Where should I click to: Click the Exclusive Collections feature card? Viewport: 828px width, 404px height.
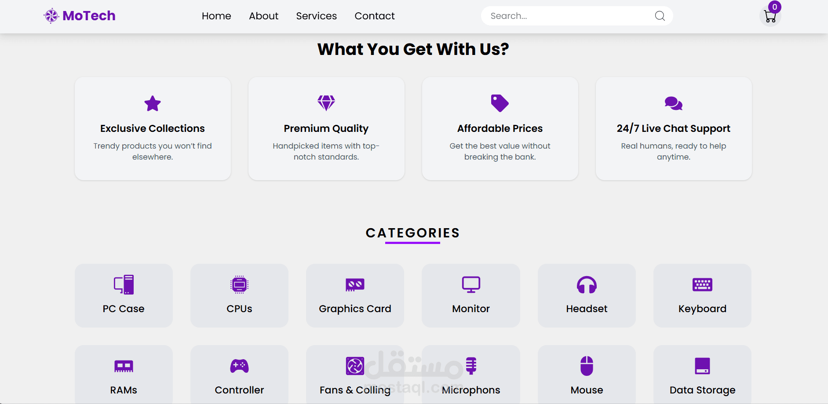(153, 128)
